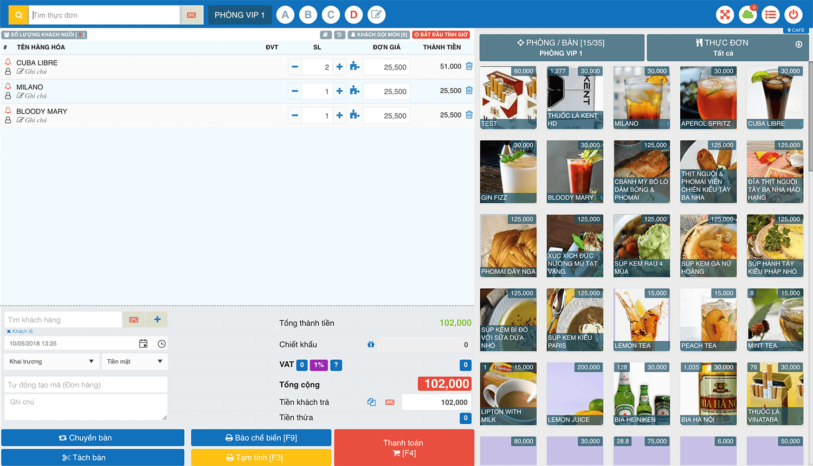The height and width of the screenshot is (466, 813).
Task: Click the undo history icon above order list
Action: (339, 35)
